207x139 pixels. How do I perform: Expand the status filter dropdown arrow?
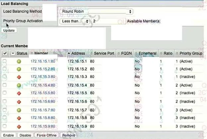tap(13, 53)
